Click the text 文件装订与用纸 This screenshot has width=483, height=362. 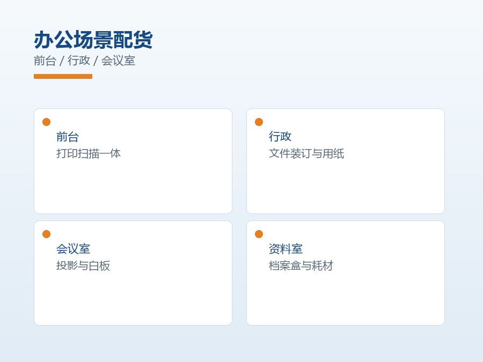tap(306, 153)
